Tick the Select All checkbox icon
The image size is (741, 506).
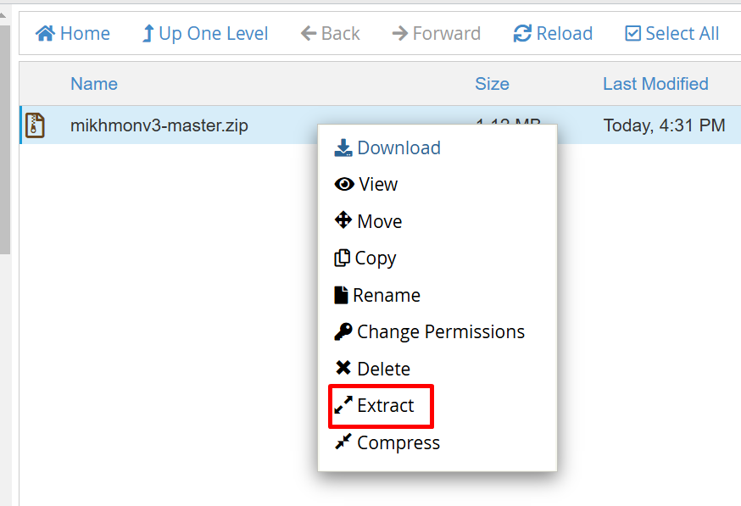click(632, 34)
